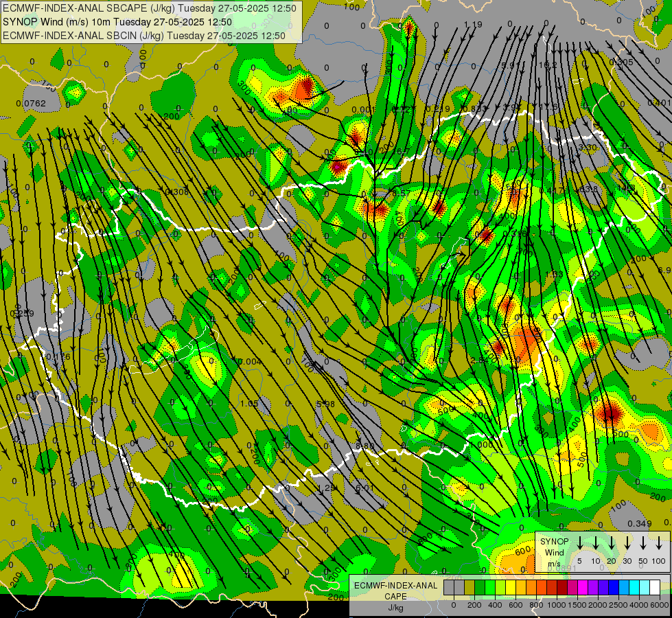Click the 6000 tick label in CAPE legend
This screenshot has width=672, height=618.
click(660, 605)
